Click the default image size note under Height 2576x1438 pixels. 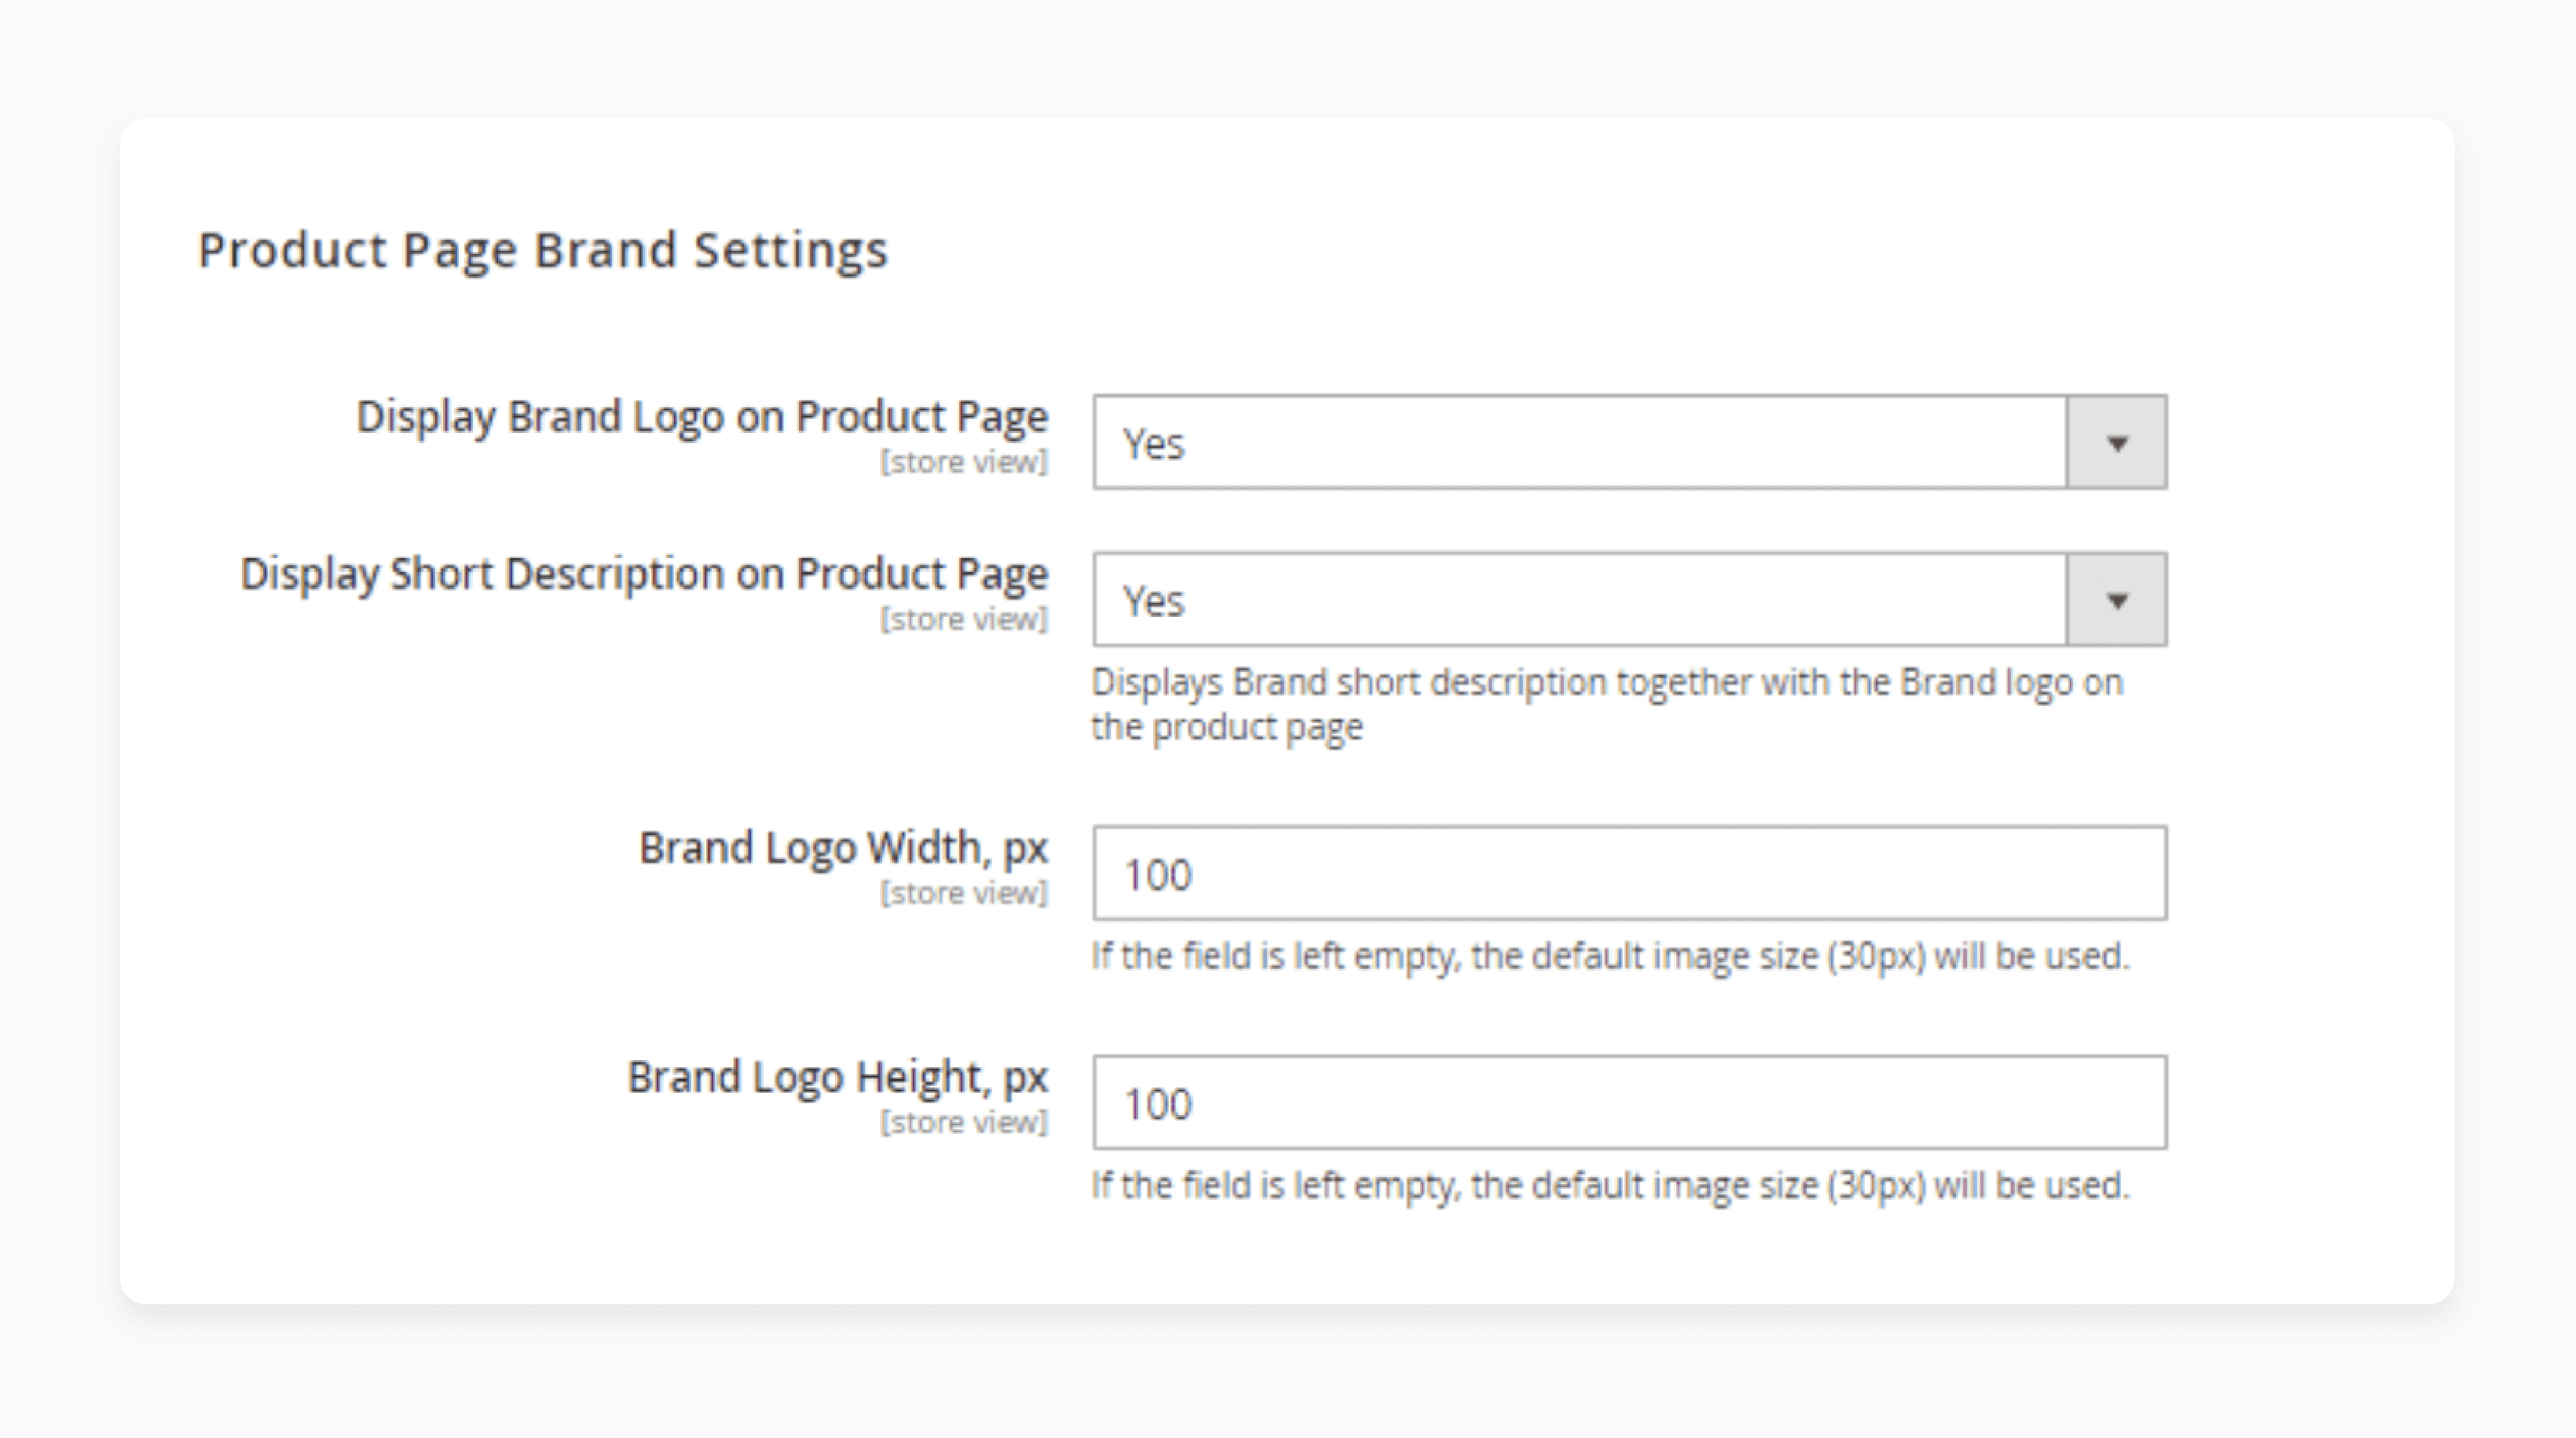click(1610, 1186)
